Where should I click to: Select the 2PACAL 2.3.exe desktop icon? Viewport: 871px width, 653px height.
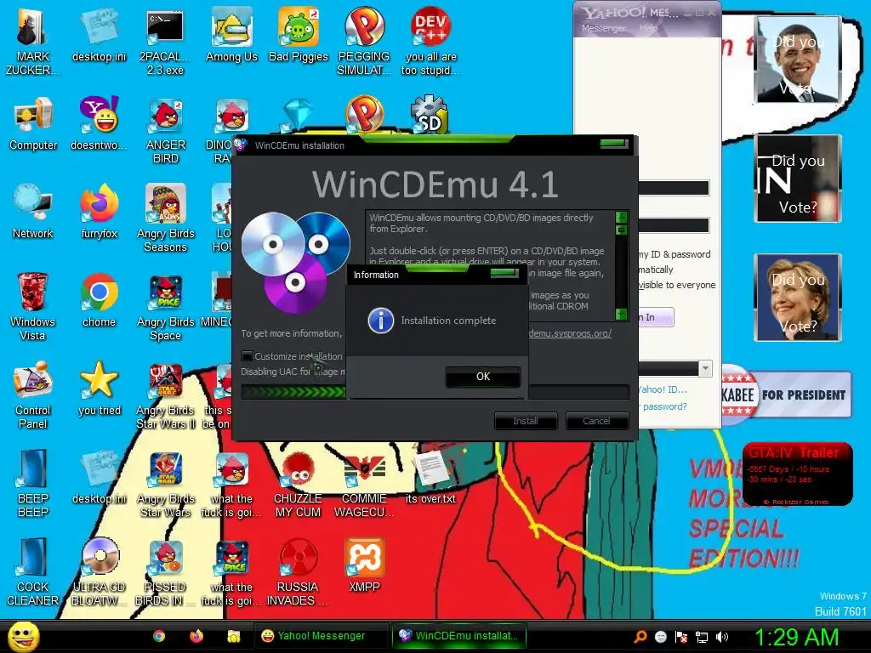[x=165, y=42]
